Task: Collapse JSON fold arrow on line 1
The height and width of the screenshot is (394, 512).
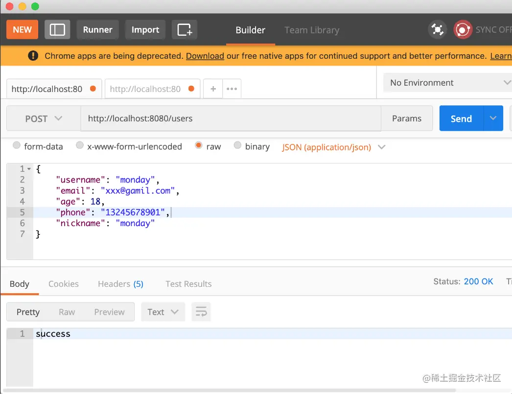Action: (29, 169)
